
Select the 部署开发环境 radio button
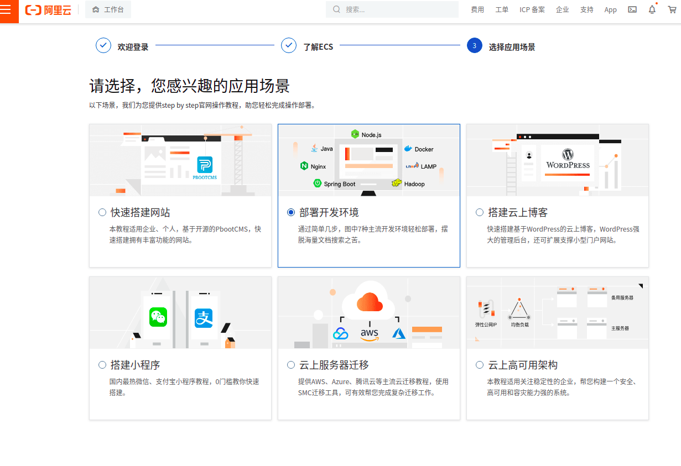[x=291, y=212]
